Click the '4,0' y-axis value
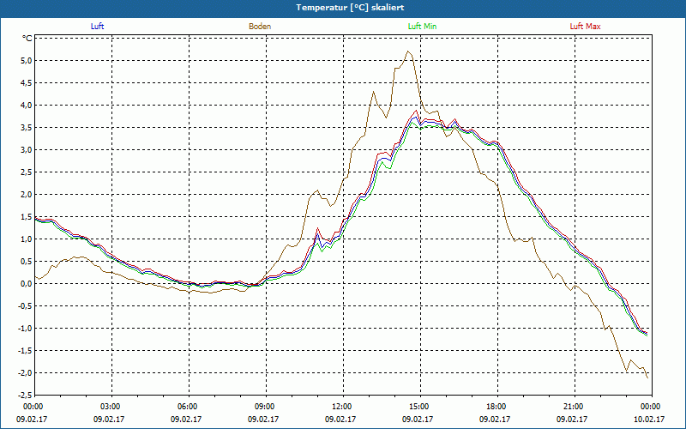Viewport: 686px width, 429px height. click(x=27, y=105)
